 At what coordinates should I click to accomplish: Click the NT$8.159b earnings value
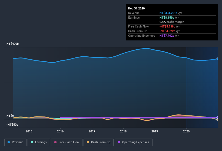[167, 18]
